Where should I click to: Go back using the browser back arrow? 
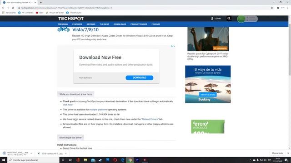point(3,8)
